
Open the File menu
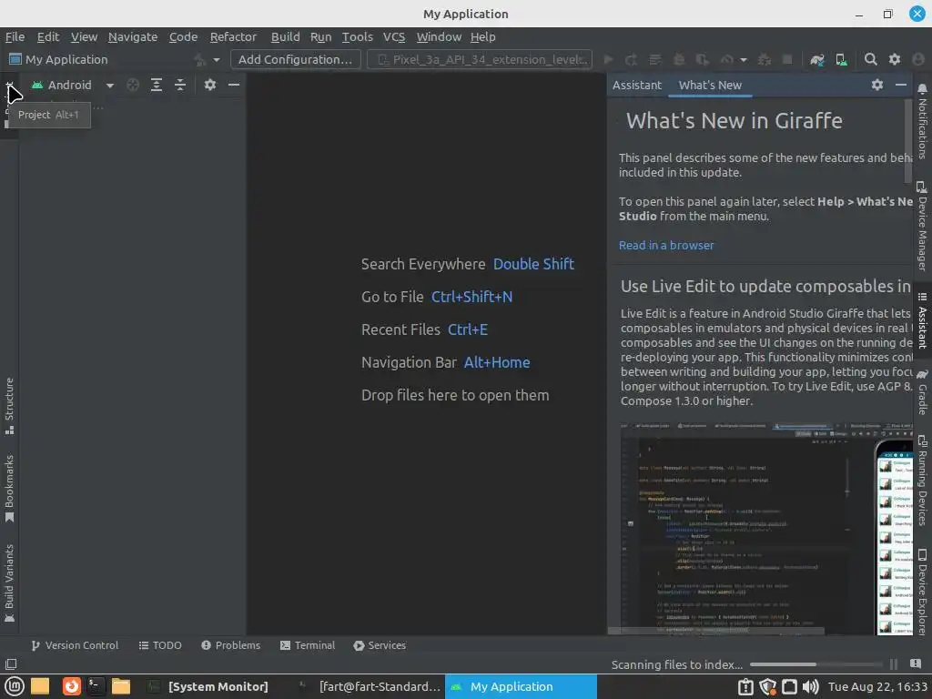15,36
